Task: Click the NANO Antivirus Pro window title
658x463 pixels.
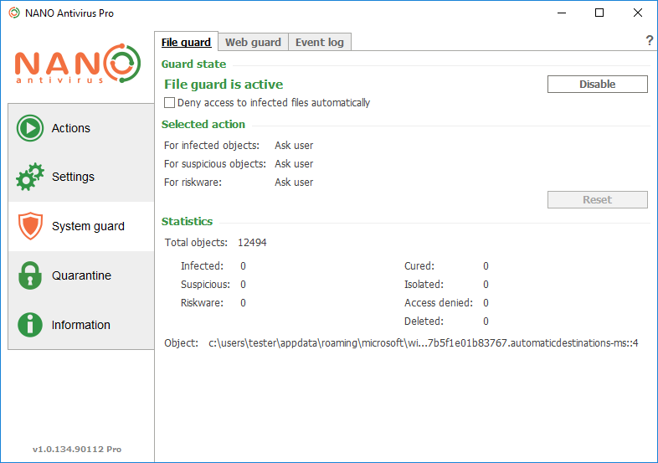Action: coord(69,13)
